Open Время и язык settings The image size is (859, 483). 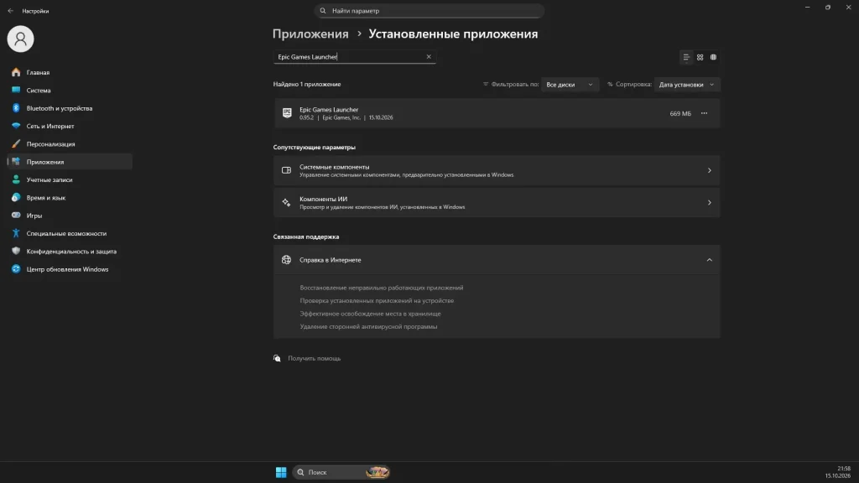pyautogui.click(x=70, y=198)
